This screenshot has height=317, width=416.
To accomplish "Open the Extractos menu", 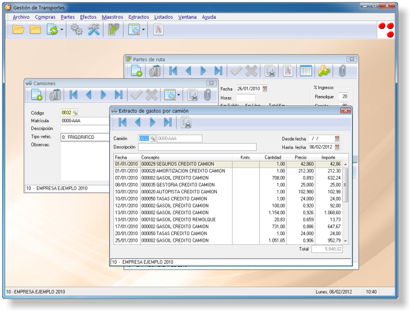I will click(x=138, y=17).
